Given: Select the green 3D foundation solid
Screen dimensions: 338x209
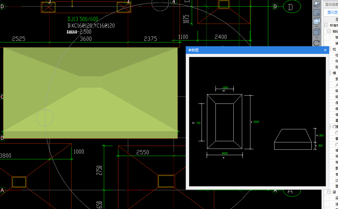Looking at the screenshot, I should click(x=90, y=93).
